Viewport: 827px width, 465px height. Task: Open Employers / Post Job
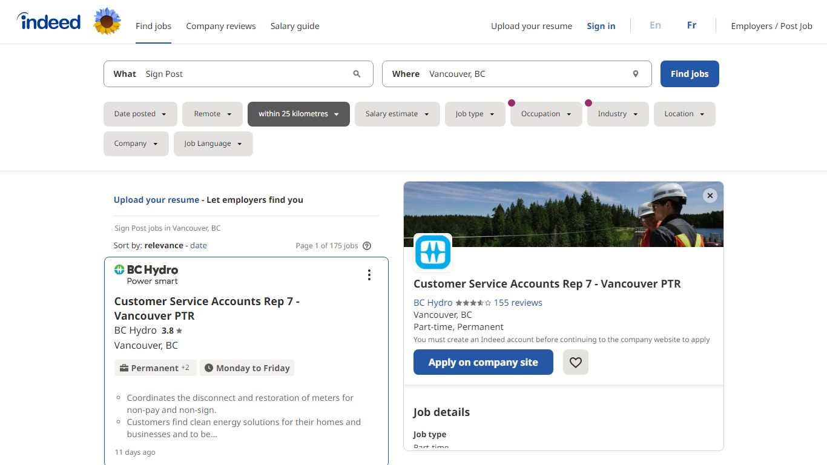772,26
